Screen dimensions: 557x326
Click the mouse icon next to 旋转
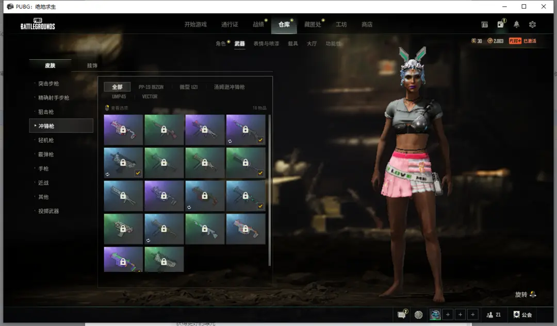coord(533,295)
